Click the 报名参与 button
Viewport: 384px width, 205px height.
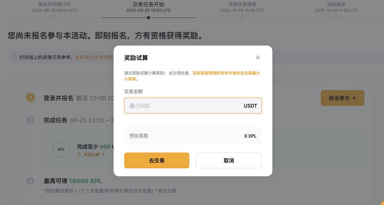click(342, 98)
